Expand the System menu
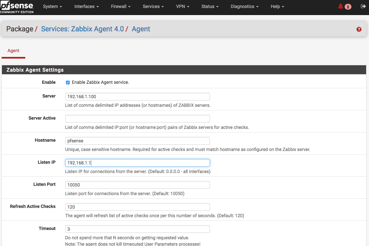369x246 pixels. (x=52, y=6)
